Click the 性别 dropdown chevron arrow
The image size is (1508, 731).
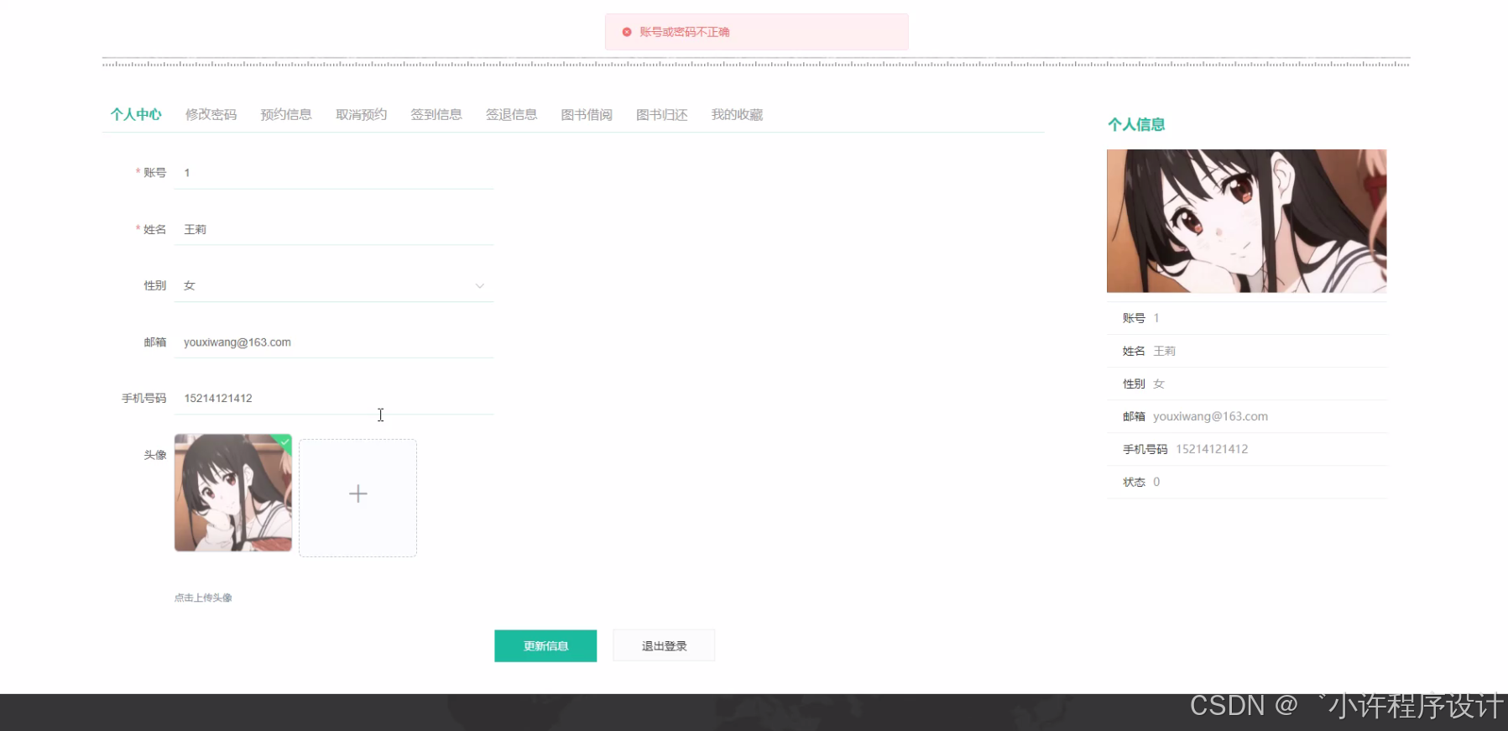click(x=480, y=286)
